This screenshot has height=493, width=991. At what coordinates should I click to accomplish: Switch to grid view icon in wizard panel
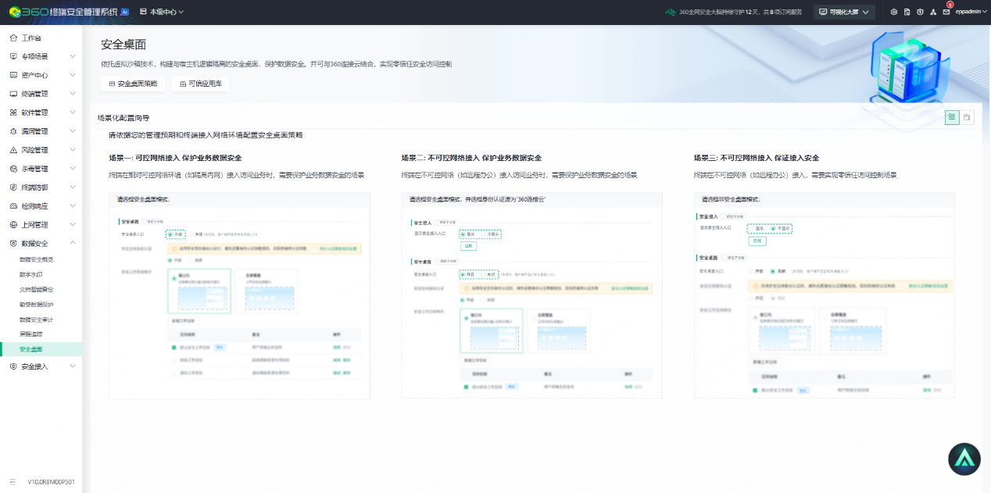[x=952, y=117]
